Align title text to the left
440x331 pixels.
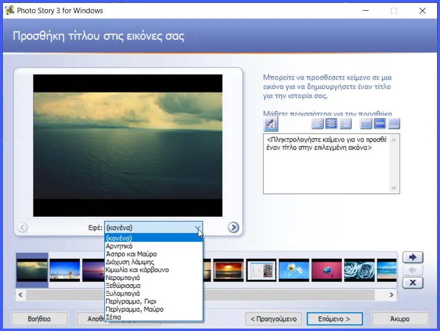(x=317, y=124)
